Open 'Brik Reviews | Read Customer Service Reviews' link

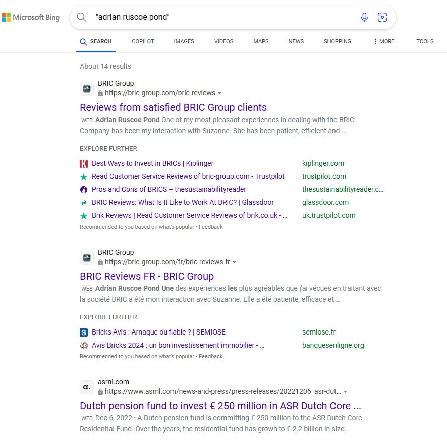coord(189,216)
